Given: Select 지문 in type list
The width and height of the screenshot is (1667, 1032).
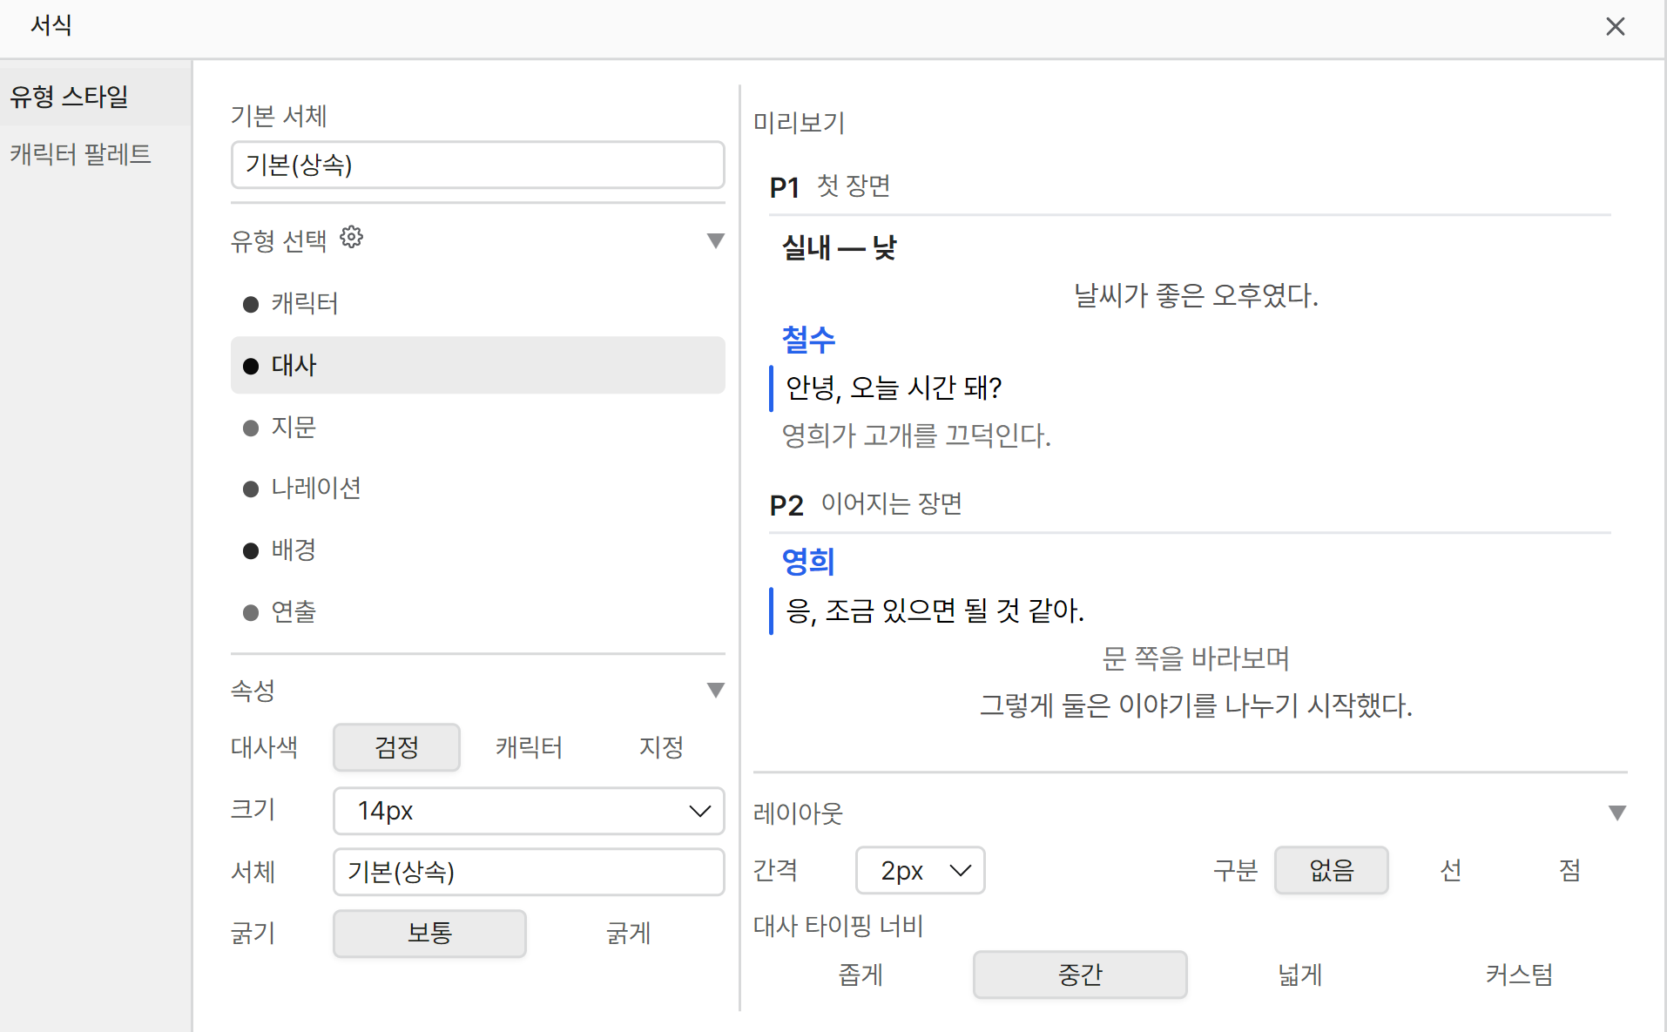Looking at the screenshot, I should point(477,427).
